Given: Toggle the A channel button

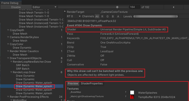Looking at the screenshot, I should pos(118,16).
